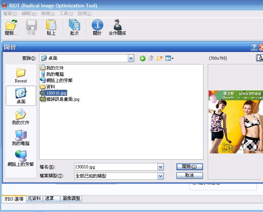Open the About (關於) info icon
The width and height of the screenshot is (263, 212).
(x=97, y=25)
